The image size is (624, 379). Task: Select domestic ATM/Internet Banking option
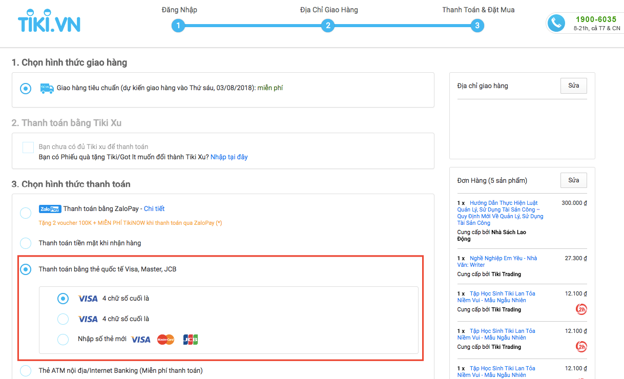coord(26,370)
